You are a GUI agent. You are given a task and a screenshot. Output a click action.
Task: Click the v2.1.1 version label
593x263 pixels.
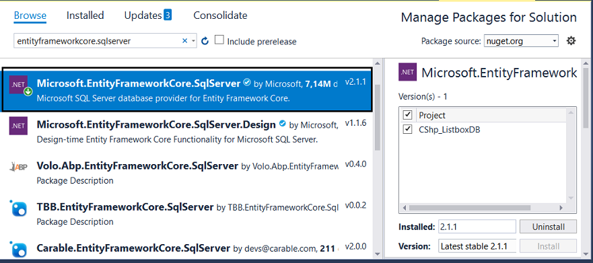355,82
